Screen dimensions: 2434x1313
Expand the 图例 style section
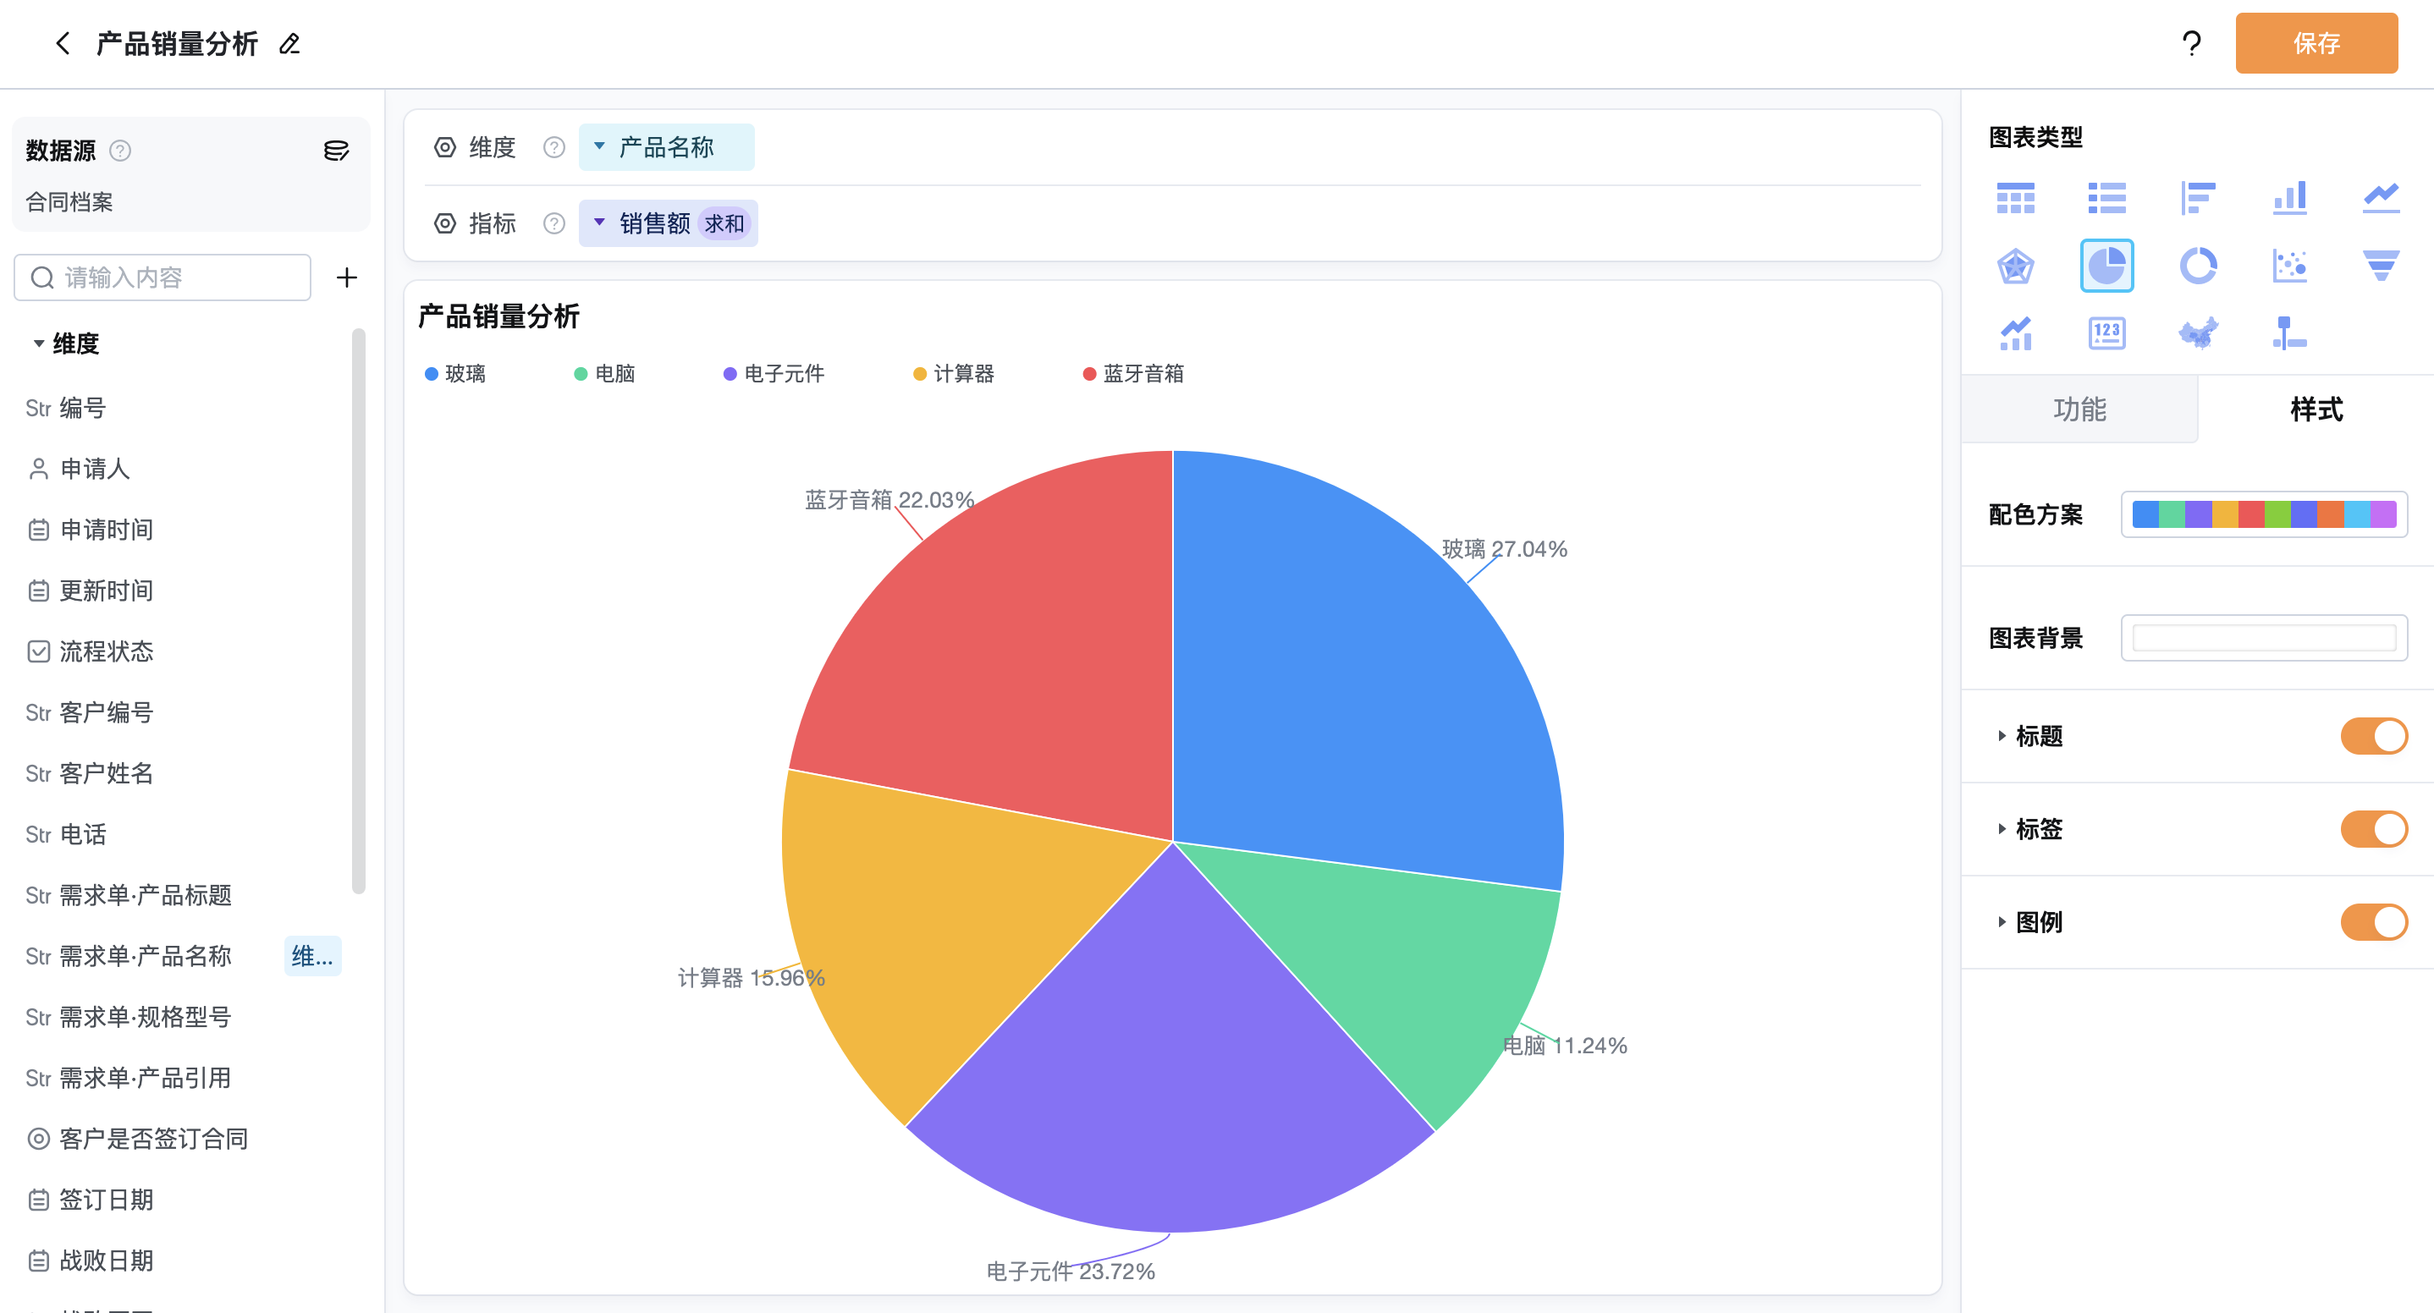[2002, 922]
